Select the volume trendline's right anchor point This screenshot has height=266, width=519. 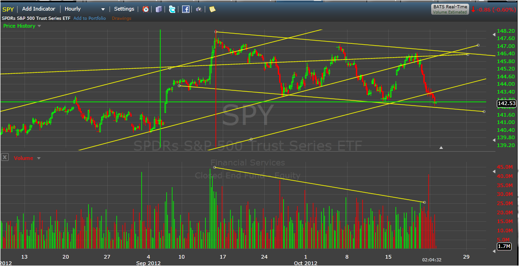[x=425, y=202]
